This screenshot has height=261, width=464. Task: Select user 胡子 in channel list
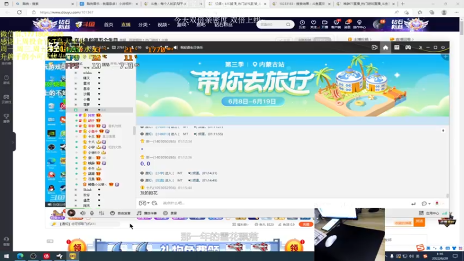(92, 121)
